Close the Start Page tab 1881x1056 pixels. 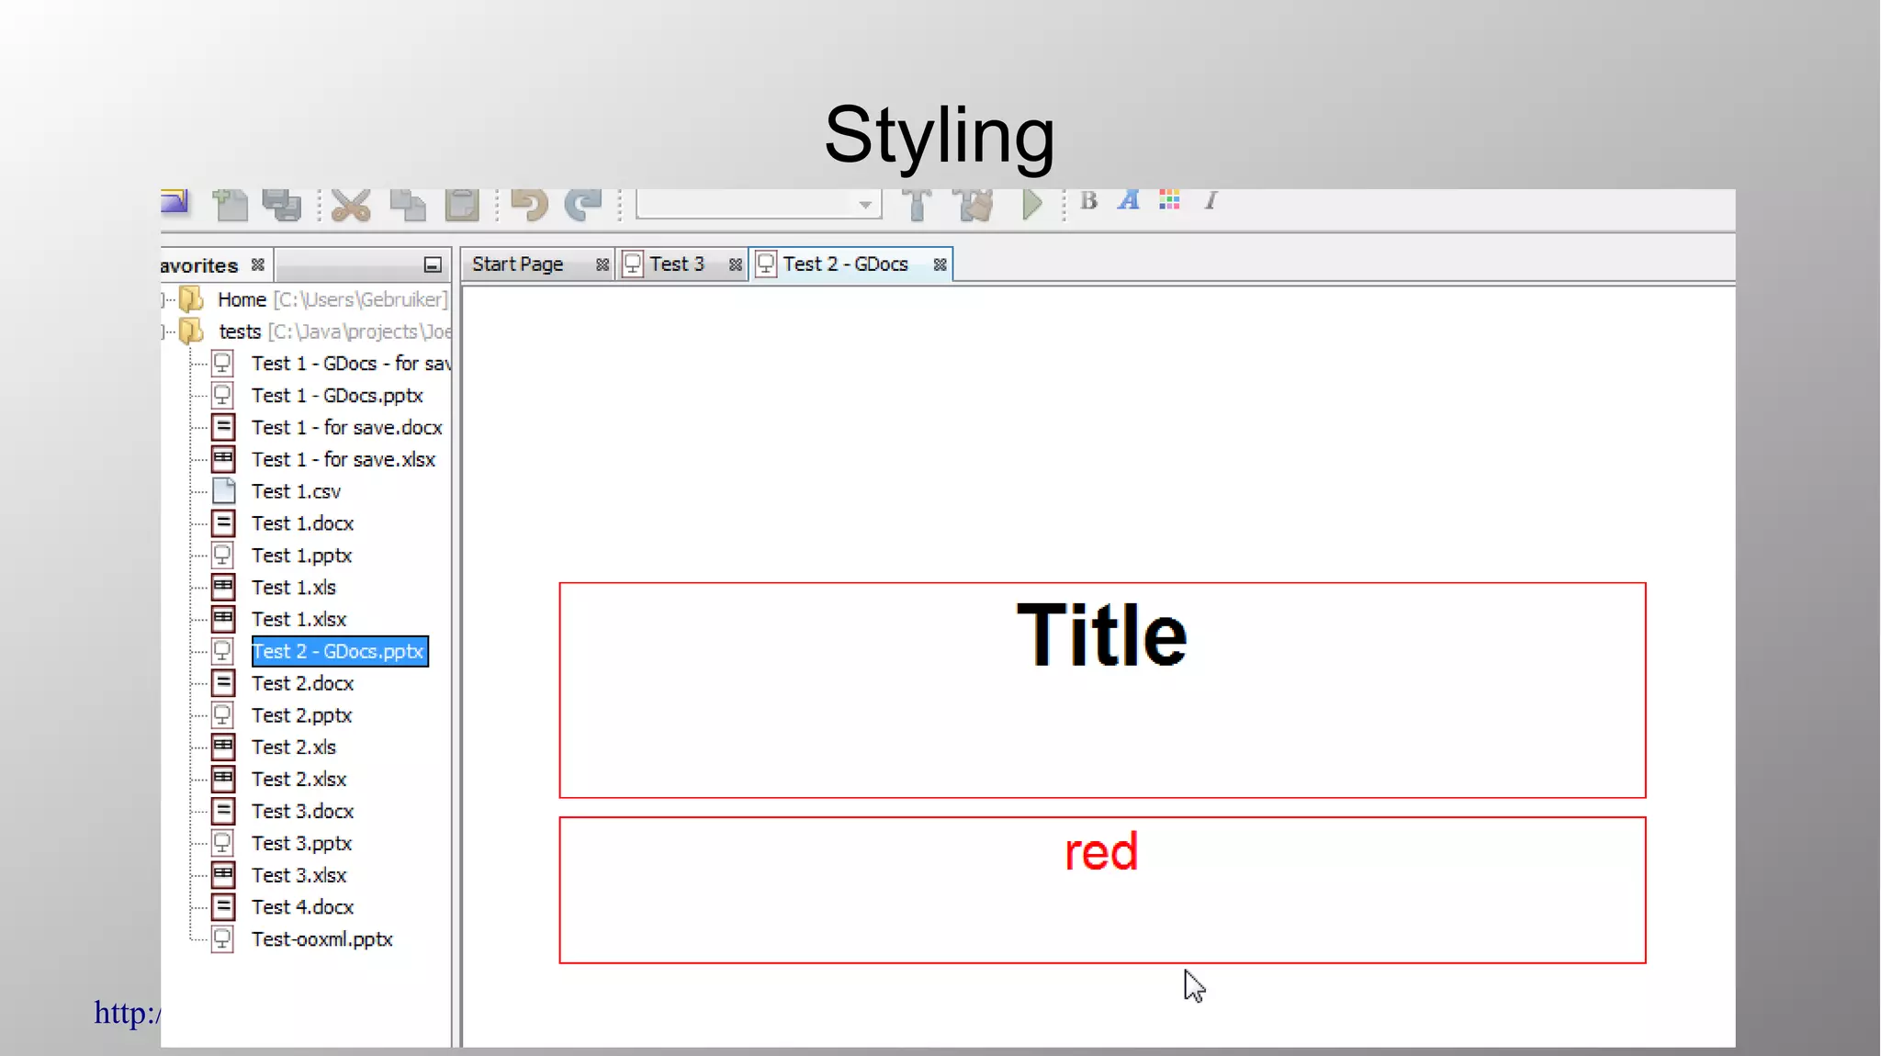click(x=603, y=264)
